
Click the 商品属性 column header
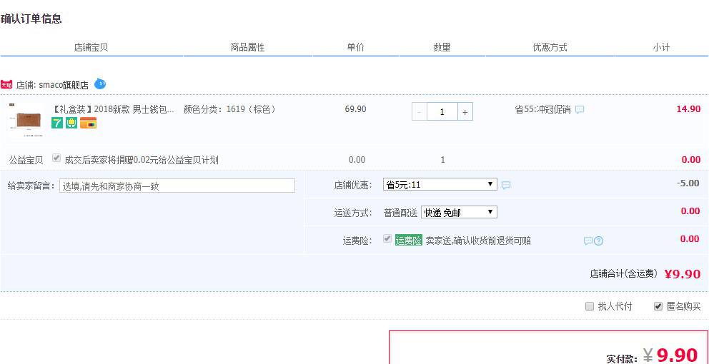[247, 47]
